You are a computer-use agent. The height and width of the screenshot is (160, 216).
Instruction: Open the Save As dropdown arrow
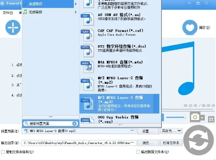(x=179, y=131)
